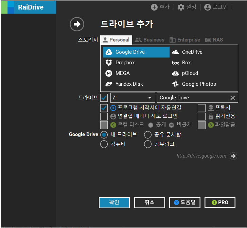
Task: Select Google Drive storage
Action: tap(136, 52)
